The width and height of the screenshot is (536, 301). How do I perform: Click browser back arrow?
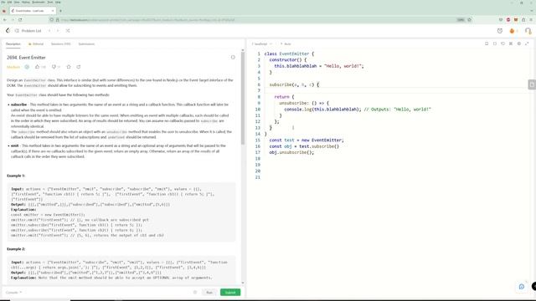coord(5,20)
